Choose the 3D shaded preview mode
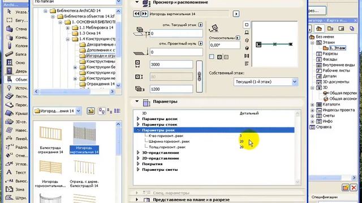The height and width of the screenshot is (203, 362). point(247,48)
